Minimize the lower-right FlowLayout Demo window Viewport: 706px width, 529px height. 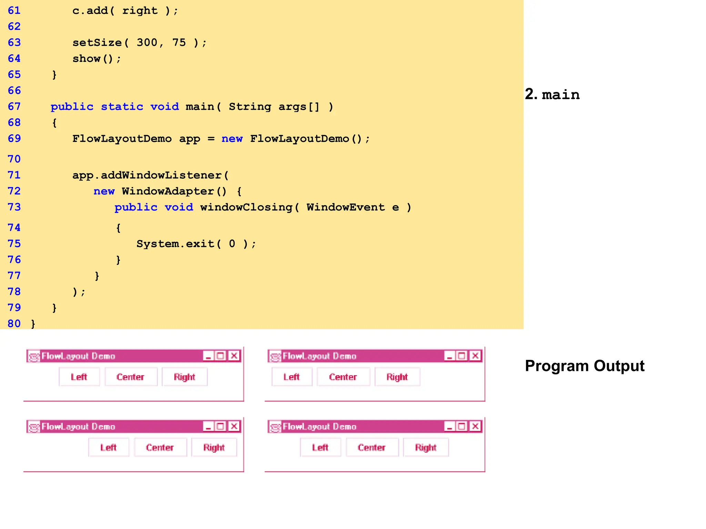pyautogui.click(x=450, y=427)
